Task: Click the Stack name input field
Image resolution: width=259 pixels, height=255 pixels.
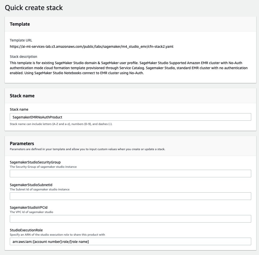Action: click(130, 117)
